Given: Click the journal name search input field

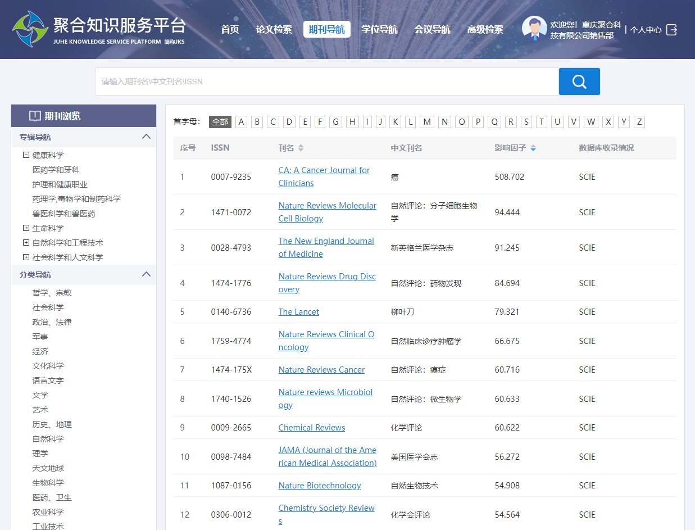Looking at the screenshot, I should pyautogui.click(x=326, y=81).
